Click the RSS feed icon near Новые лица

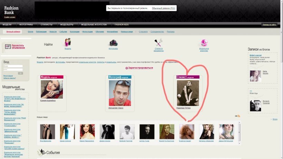[x=239, y=116]
